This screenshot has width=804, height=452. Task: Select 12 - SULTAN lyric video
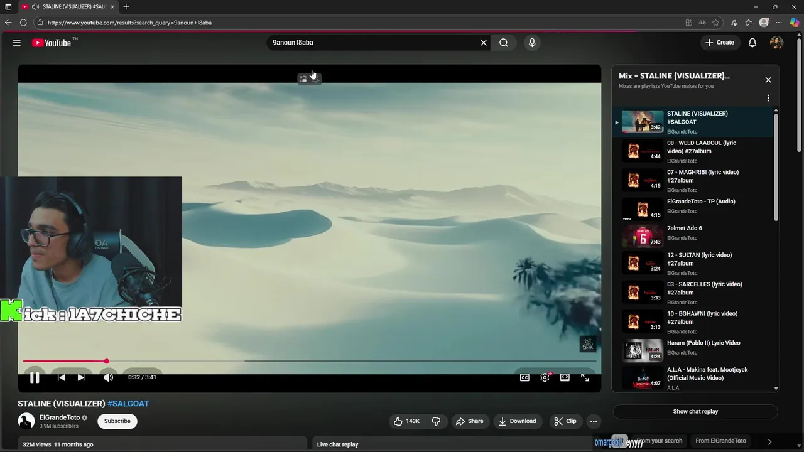coord(693,264)
